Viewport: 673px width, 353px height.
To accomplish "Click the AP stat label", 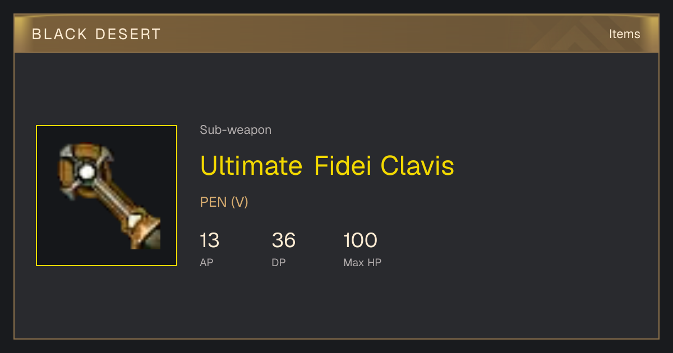I will tap(206, 262).
